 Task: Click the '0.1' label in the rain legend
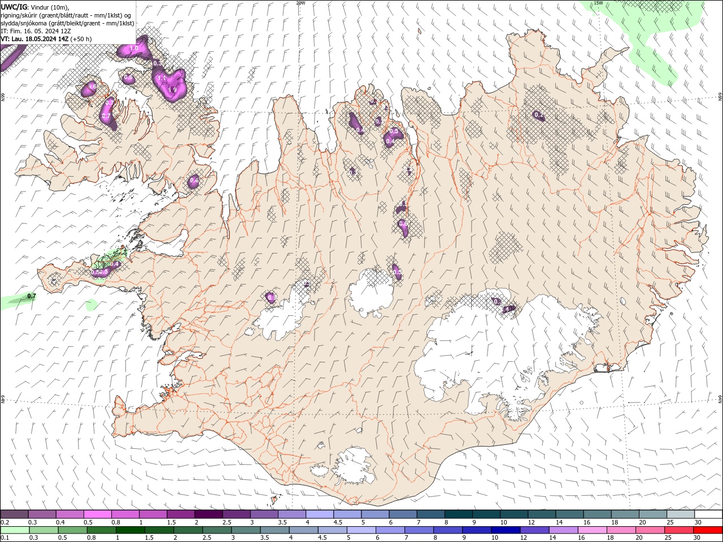5,538
